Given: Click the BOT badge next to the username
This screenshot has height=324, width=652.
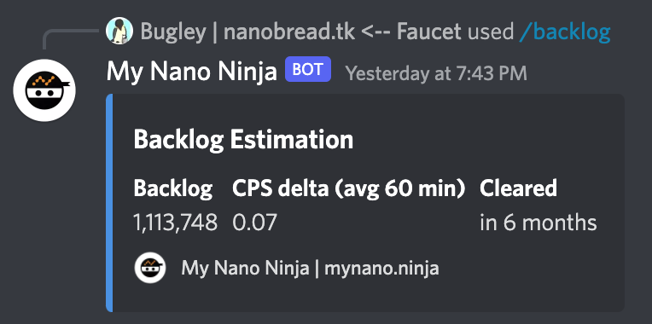Looking at the screenshot, I should 308,69.
